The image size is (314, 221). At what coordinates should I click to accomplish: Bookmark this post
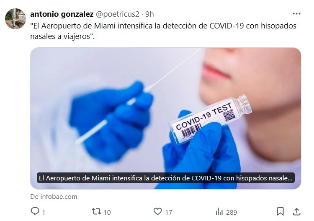click(x=281, y=212)
